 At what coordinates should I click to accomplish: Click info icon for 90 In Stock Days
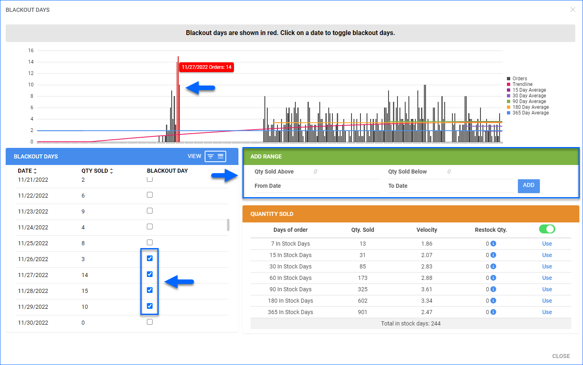point(493,289)
